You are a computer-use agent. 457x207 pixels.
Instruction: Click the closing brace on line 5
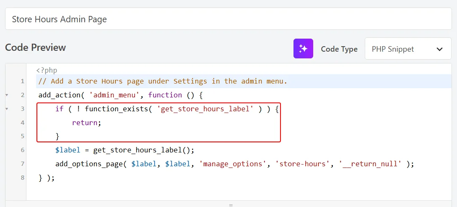click(57, 136)
